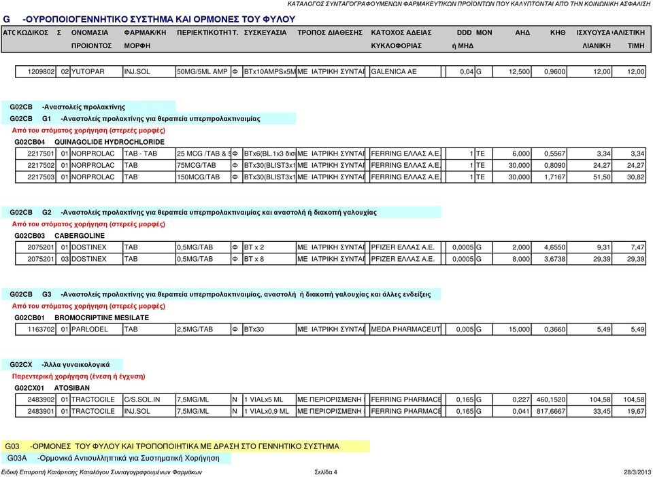Click the MEDA PHARMACEUT license holder cell
Viewport: 653px width, 477px height.
(405, 329)
